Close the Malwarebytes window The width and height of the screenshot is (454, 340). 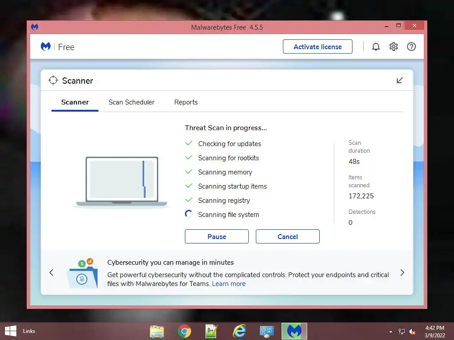415,25
